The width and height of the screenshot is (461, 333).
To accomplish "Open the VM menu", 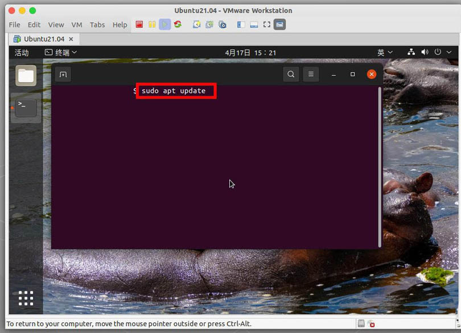I will (77, 24).
